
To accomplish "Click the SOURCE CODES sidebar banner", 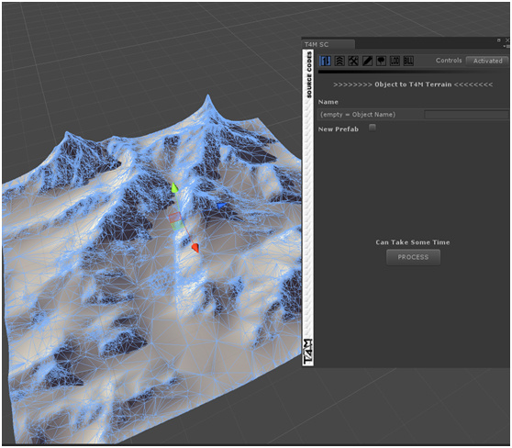I will click(x=309, y=75).
